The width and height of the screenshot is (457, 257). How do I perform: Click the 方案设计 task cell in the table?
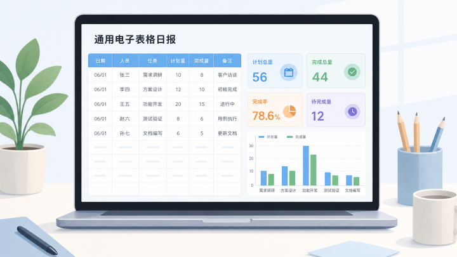pyautogui.click(x=152, y=89)
